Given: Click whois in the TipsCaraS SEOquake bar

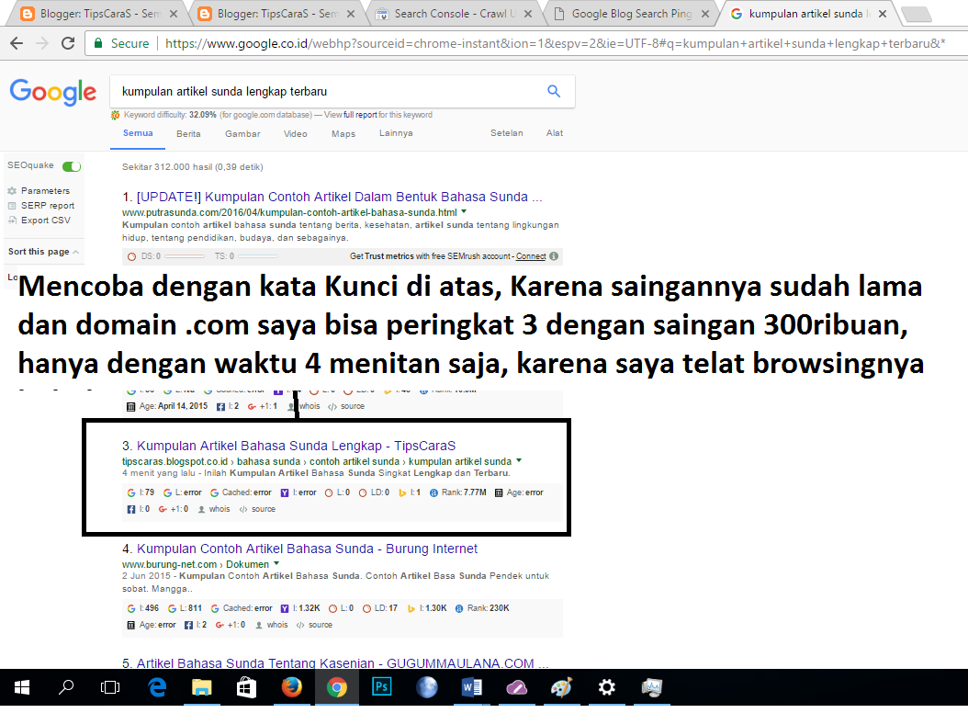Looking at the screenshot, I should point(214,509).
